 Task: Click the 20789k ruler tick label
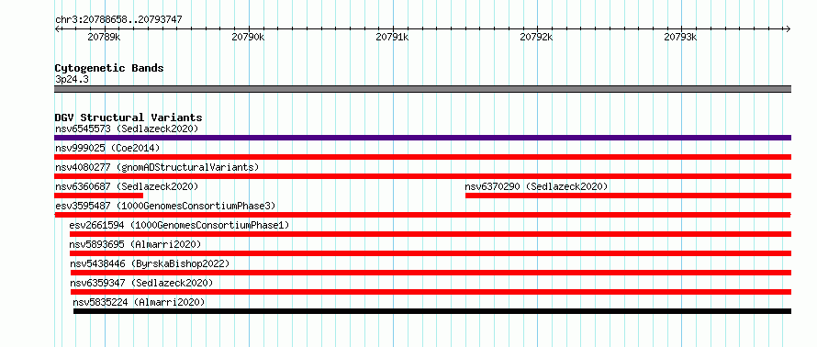tap(105, 38)
